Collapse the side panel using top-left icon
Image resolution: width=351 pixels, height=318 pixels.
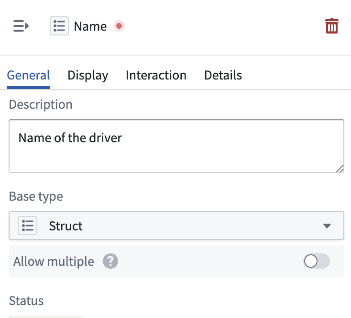pyautogui.click(x=21, y=26)
